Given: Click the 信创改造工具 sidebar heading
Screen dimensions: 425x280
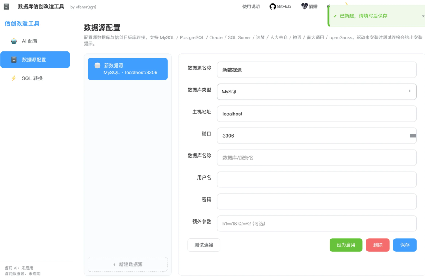Looking at the screenshot, I should (x=22, y=24).
